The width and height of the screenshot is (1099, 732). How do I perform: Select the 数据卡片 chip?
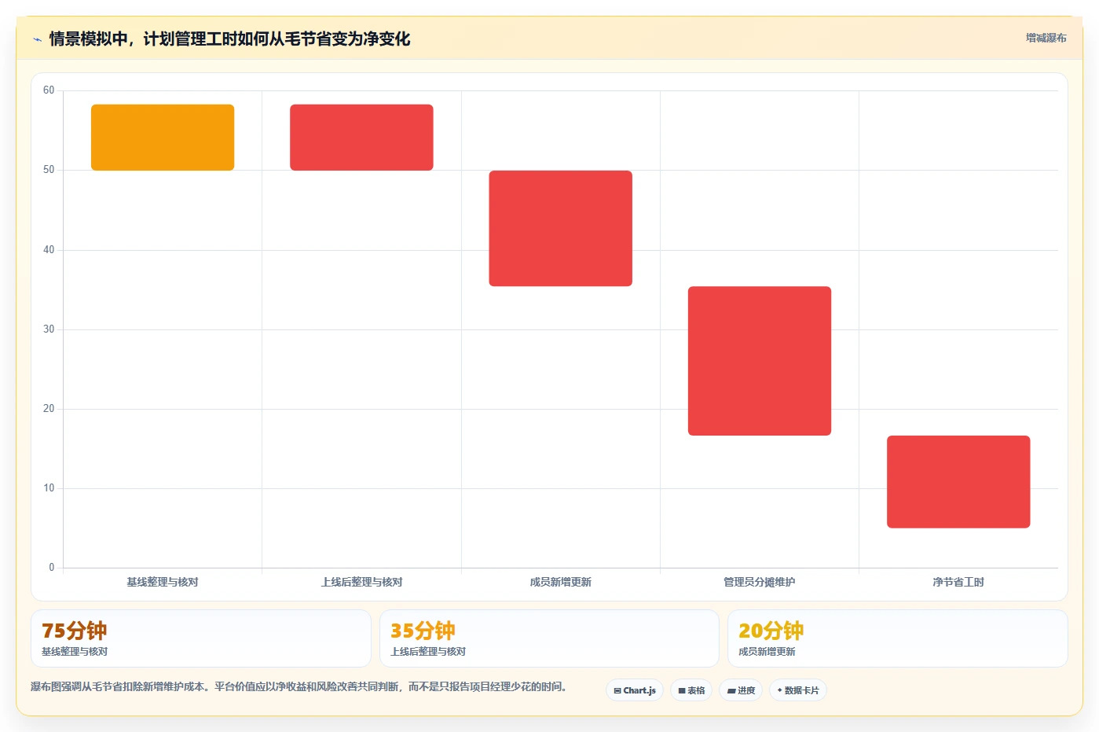point(798,690)
